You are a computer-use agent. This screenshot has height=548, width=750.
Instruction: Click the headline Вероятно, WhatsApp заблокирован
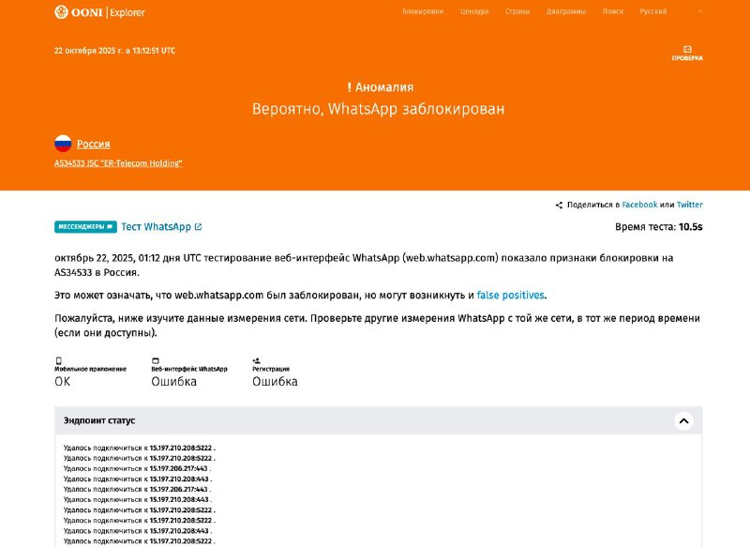tap(379, 109)
